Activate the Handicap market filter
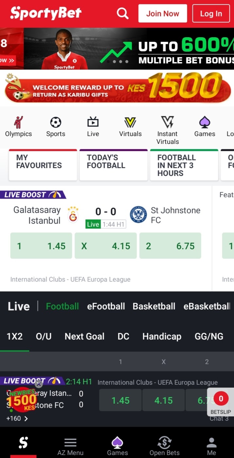Image resolution: width=234 pixels, height=458 pixels. 162,336
